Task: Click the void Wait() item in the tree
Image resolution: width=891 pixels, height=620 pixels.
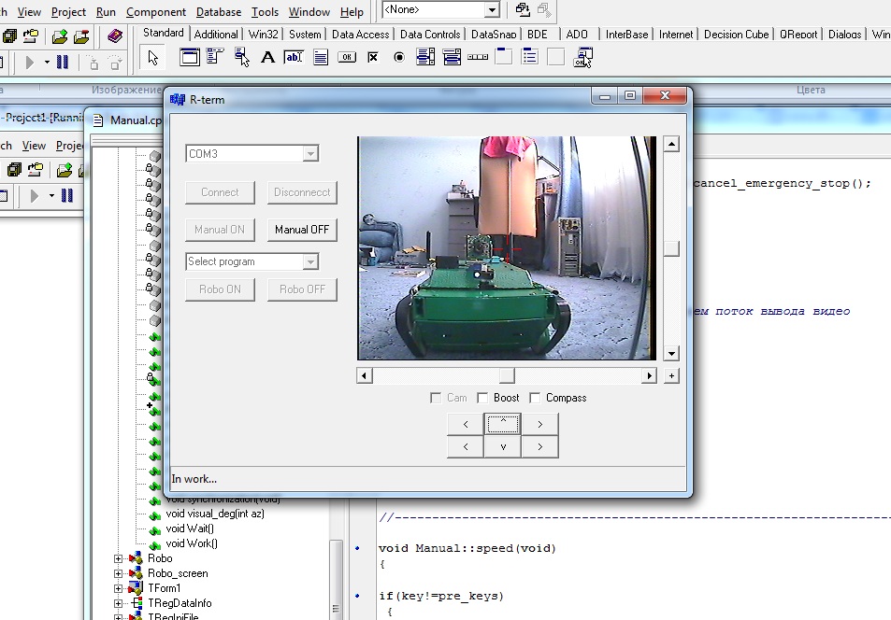Action: [x=190, y=528]
